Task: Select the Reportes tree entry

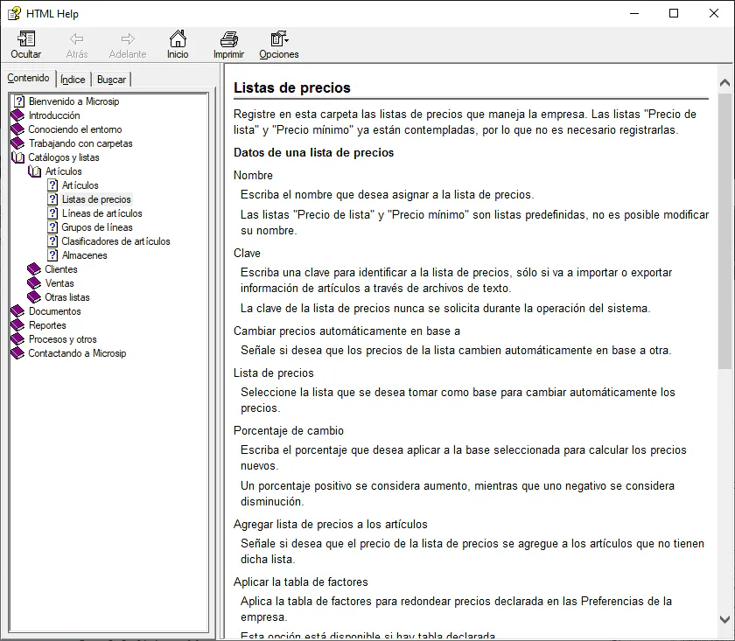Action: [47, 325]
